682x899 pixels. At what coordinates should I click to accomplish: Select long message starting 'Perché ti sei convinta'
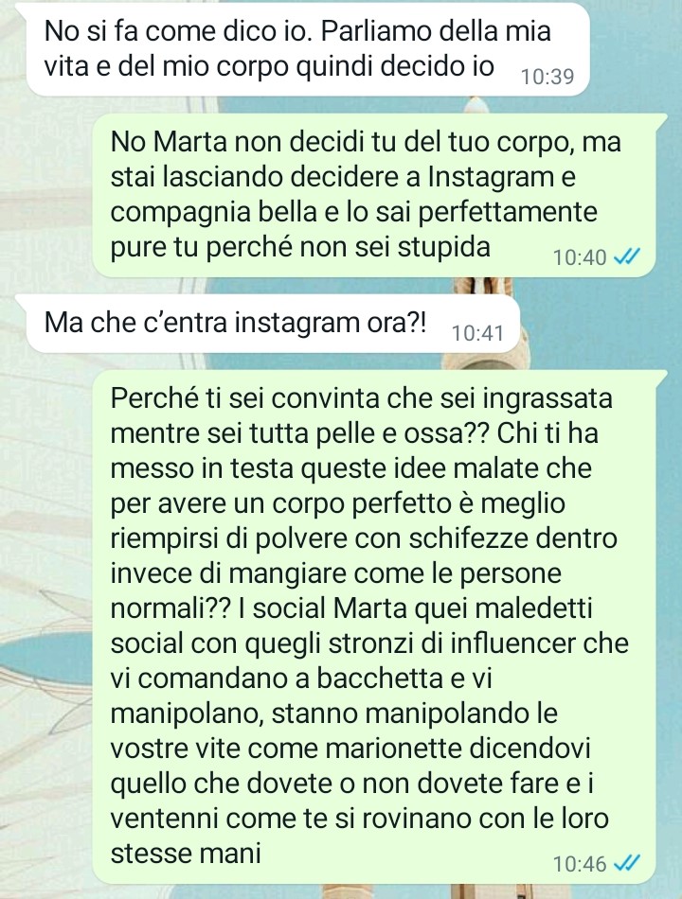[x=374, y=626]
